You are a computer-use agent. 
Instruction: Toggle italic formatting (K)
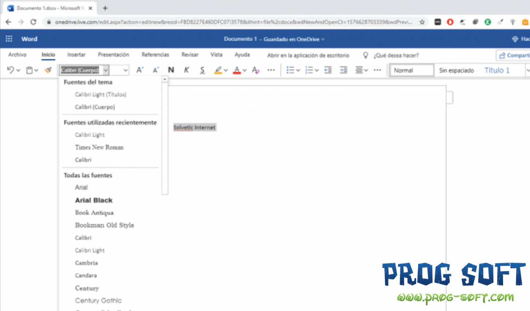pyautogui.click(x=187, y=70)
